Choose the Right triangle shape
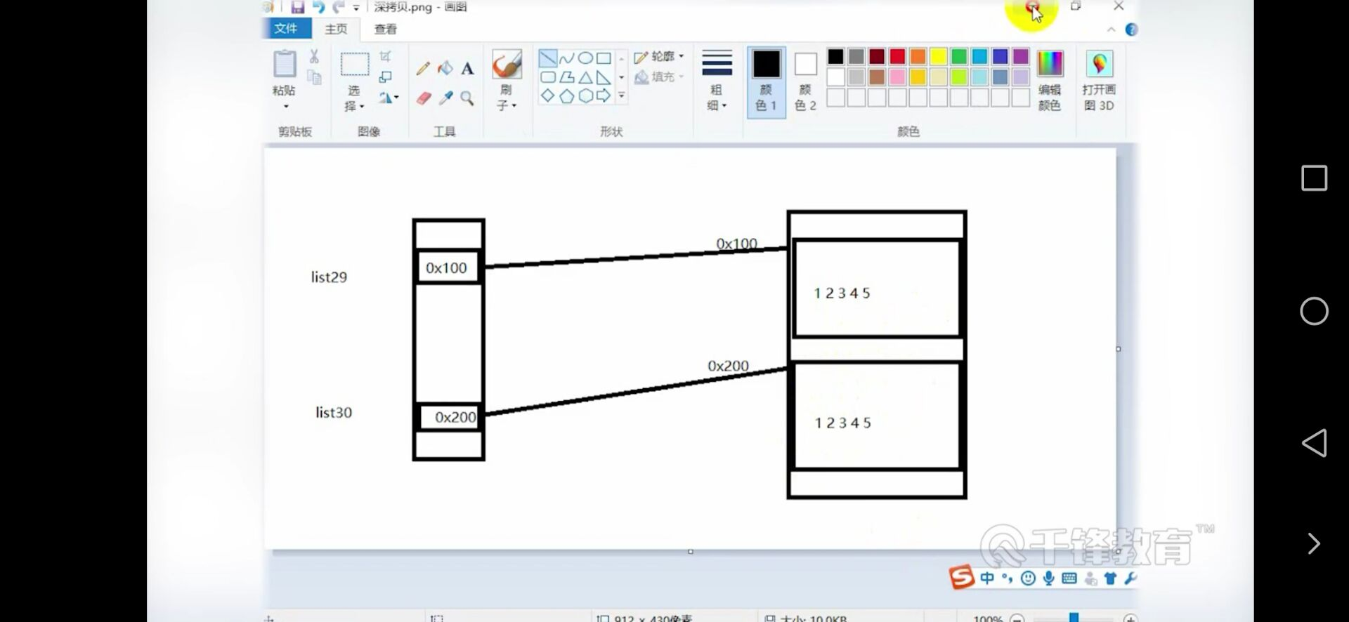This screenshot has height=622, width=1349. 604,77
